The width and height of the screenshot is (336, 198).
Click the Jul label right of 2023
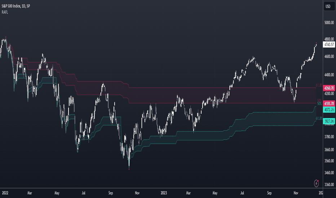pyautogui.click(x=242, y=193)
